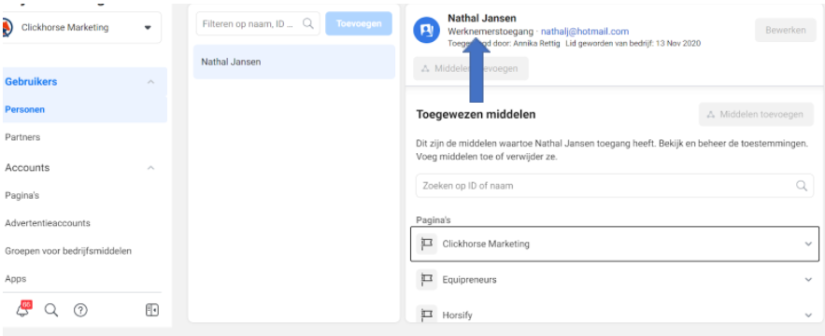Click the Pagina's group label in assets
Screen dimensions: 825x336
click(x=434, y=219)
